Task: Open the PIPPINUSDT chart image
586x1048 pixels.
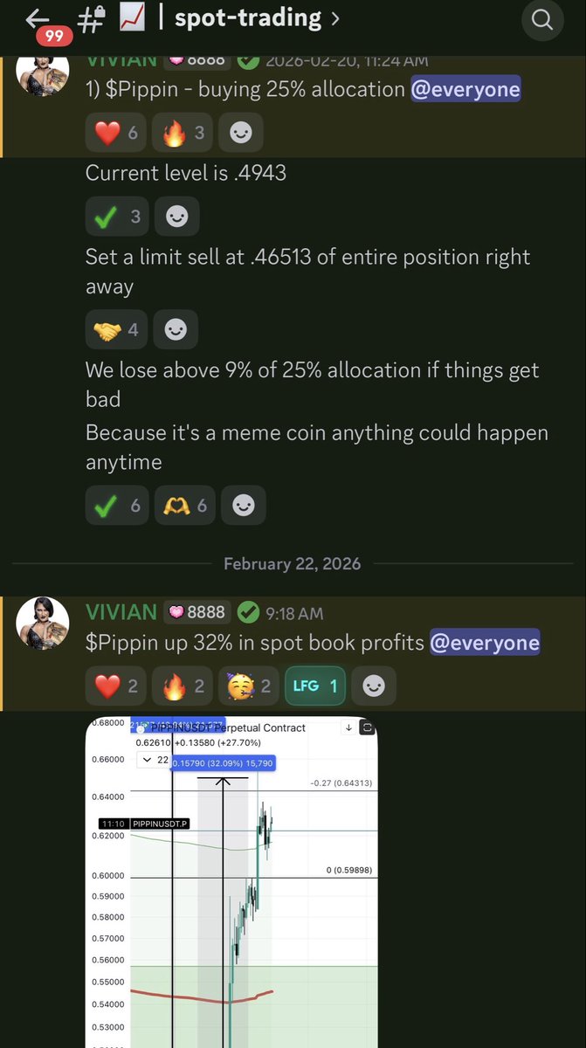Action: 231,882
